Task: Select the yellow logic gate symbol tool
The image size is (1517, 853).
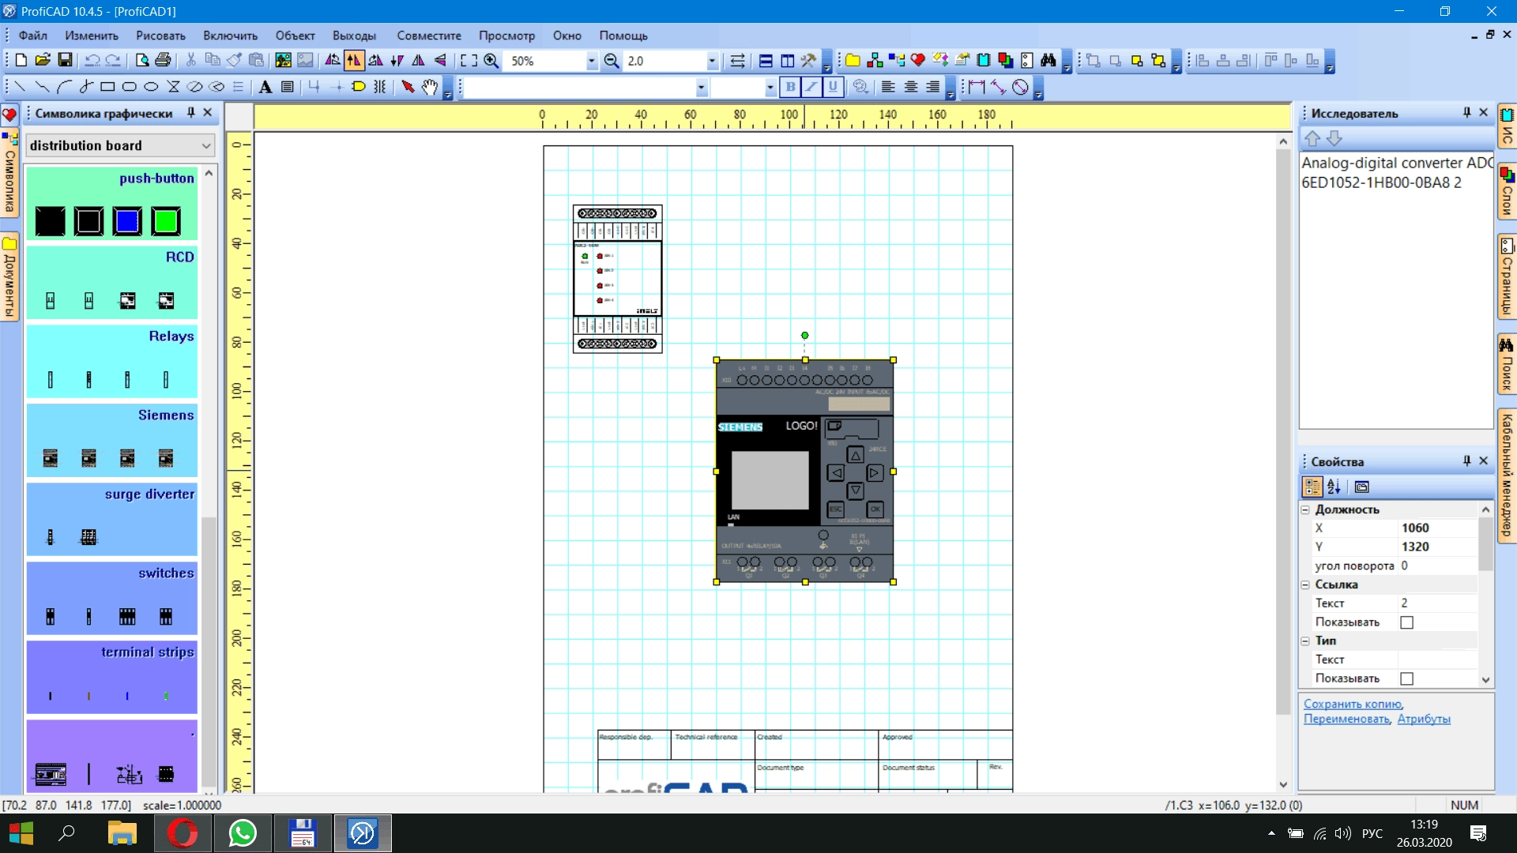Action: coord(358,87)
